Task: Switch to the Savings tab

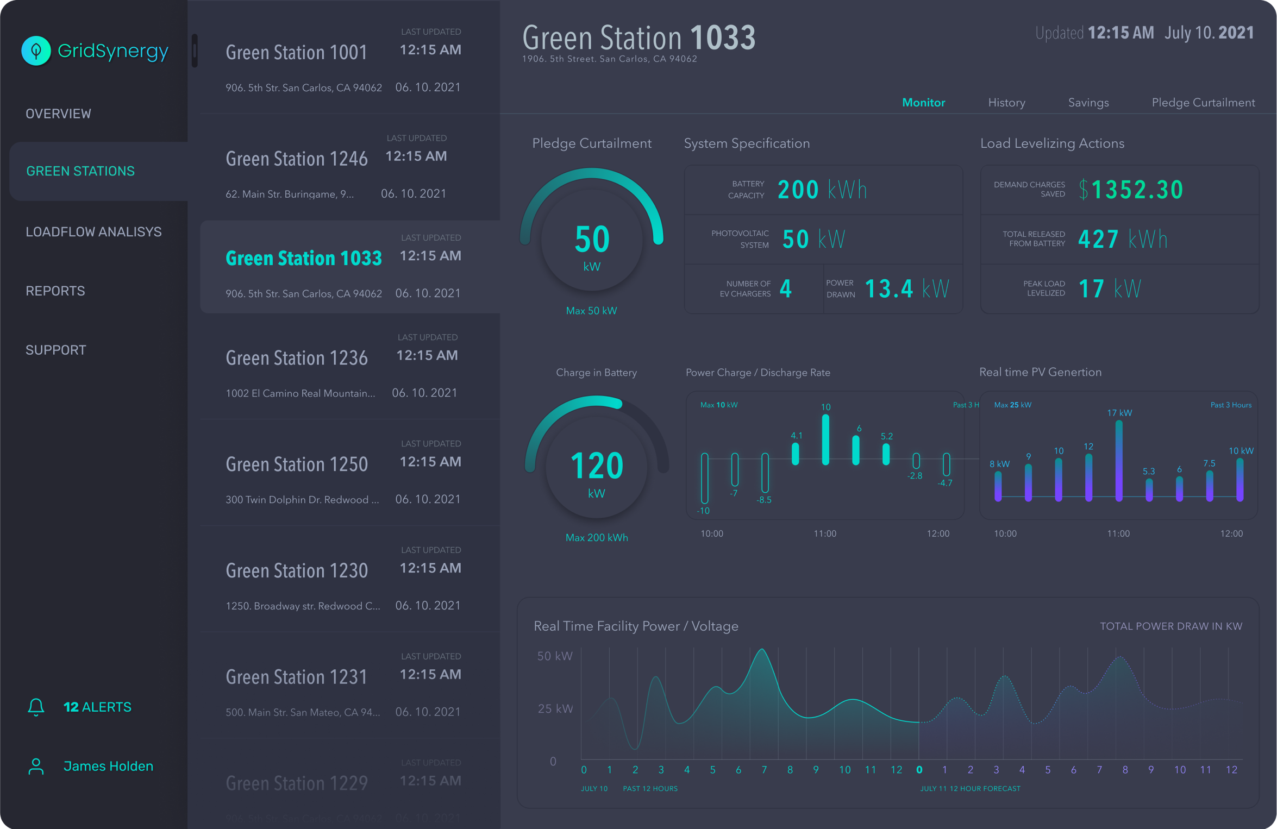Action: (1088, 103)
